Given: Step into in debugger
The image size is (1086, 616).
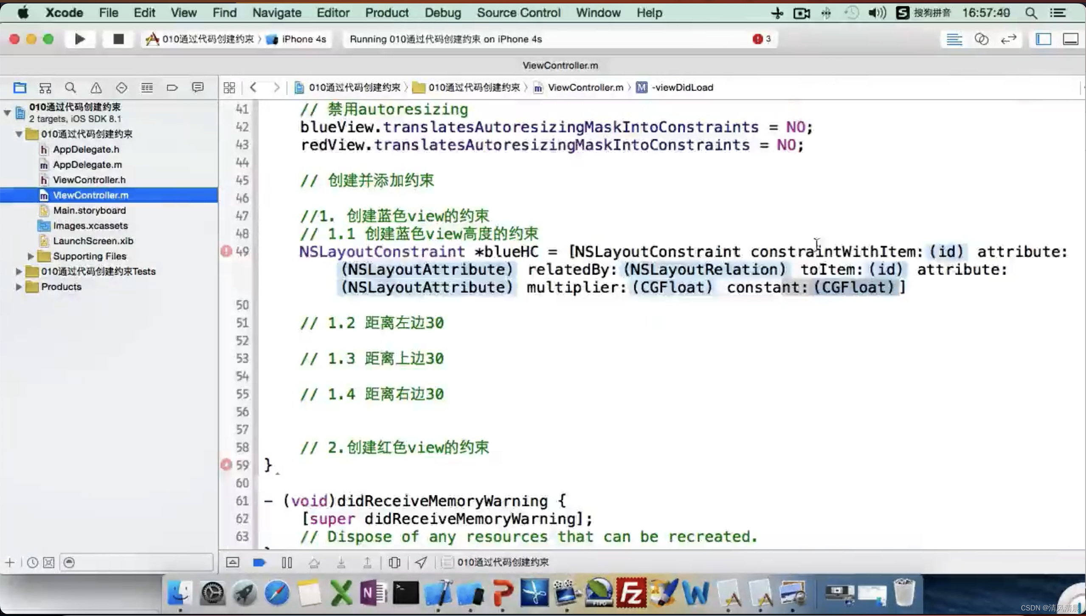Looking at the screenshot, I should [x=341, y=562].
